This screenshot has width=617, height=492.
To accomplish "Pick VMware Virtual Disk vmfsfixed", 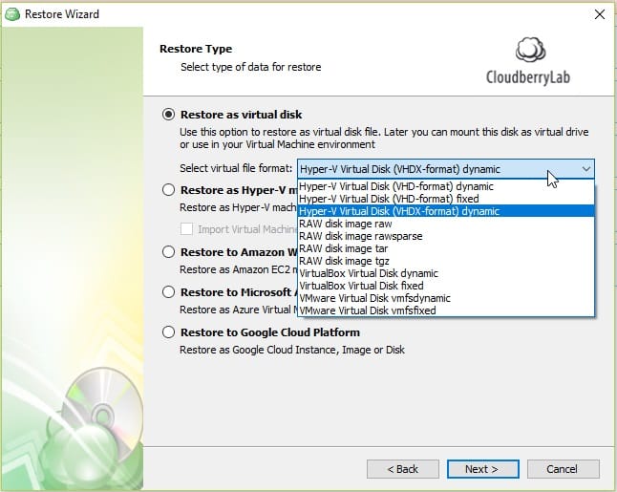I will [x=446, y=310].
